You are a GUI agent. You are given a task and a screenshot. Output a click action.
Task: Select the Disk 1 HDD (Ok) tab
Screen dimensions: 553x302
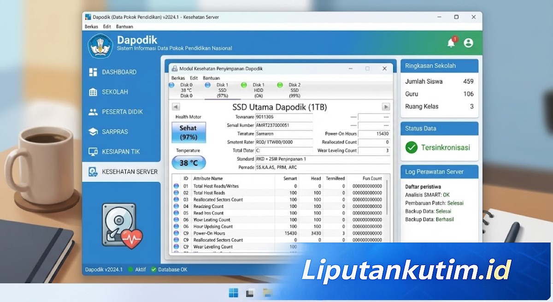(258, 90)
